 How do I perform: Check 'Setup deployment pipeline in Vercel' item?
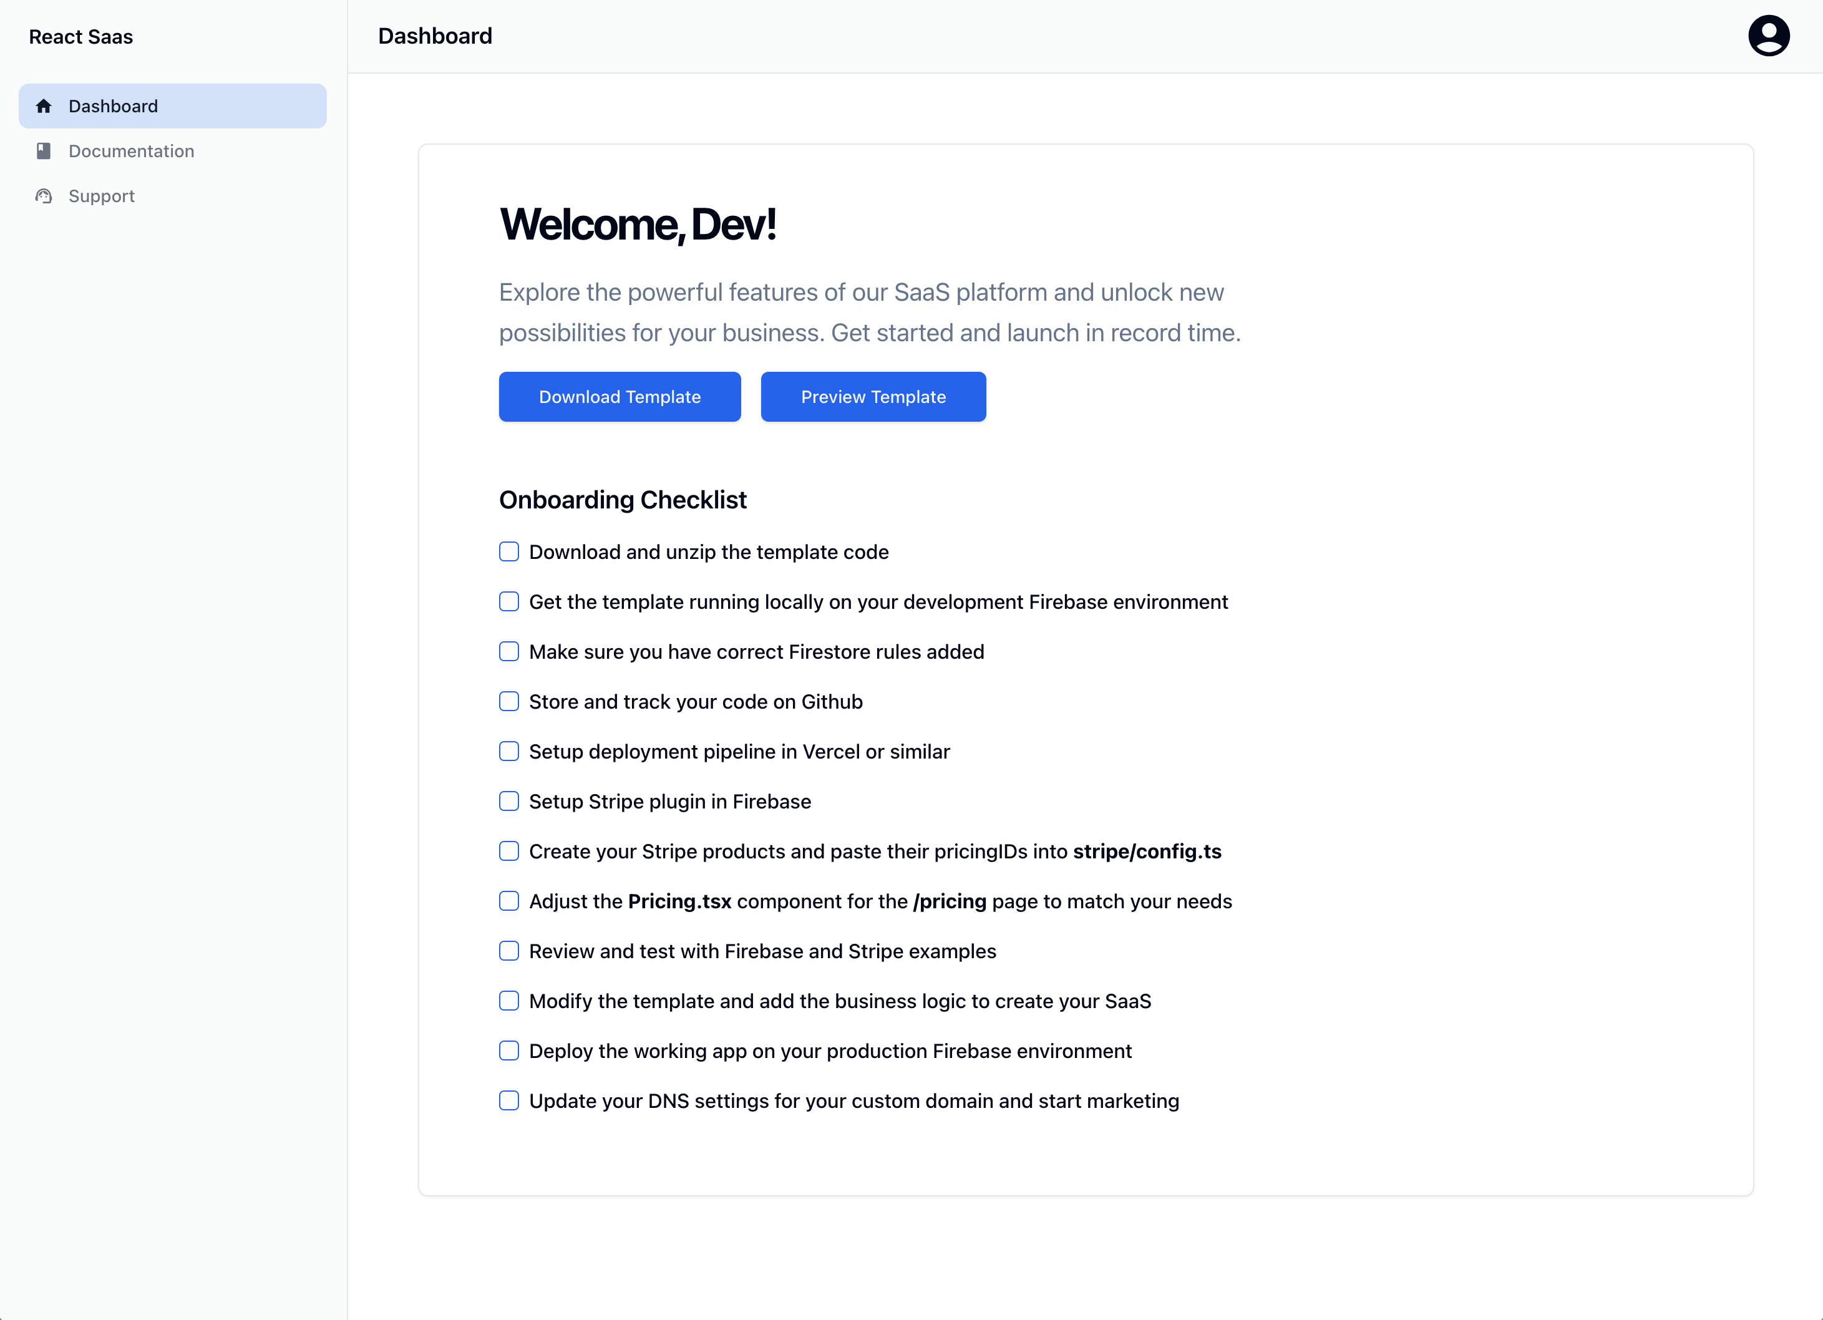(509, 751)
